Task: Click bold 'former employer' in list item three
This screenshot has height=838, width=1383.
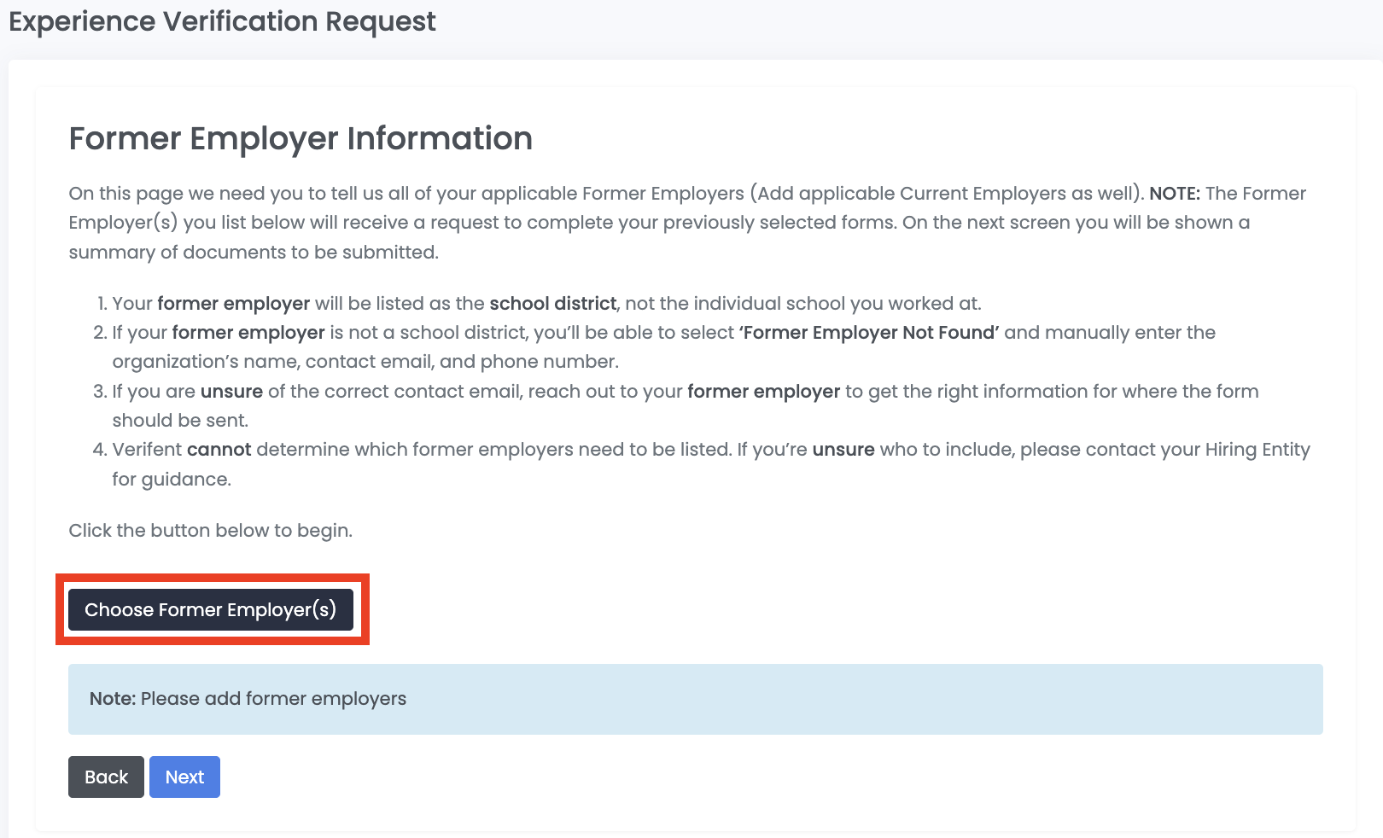Action: [763, 392]
